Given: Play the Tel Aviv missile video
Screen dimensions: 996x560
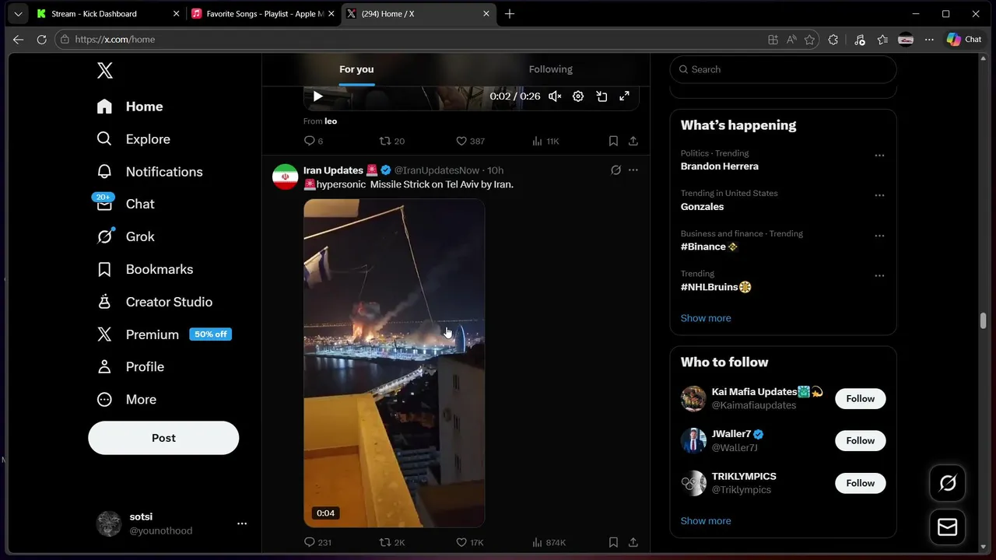Looking at the screenshot, I should pos(394,363).
